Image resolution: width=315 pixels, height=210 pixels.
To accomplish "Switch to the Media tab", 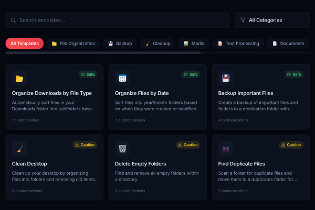I will [x=194, y=44].
